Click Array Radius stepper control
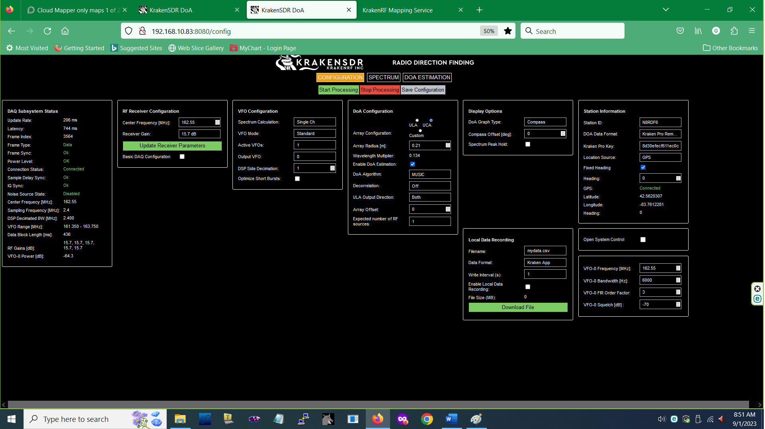The height and width of the screenshot is (429, 765). (x=448, y=145)
